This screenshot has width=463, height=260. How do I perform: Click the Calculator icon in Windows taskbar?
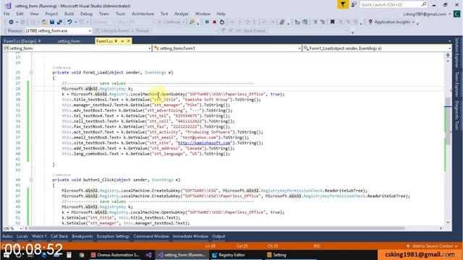pos(69,255)
